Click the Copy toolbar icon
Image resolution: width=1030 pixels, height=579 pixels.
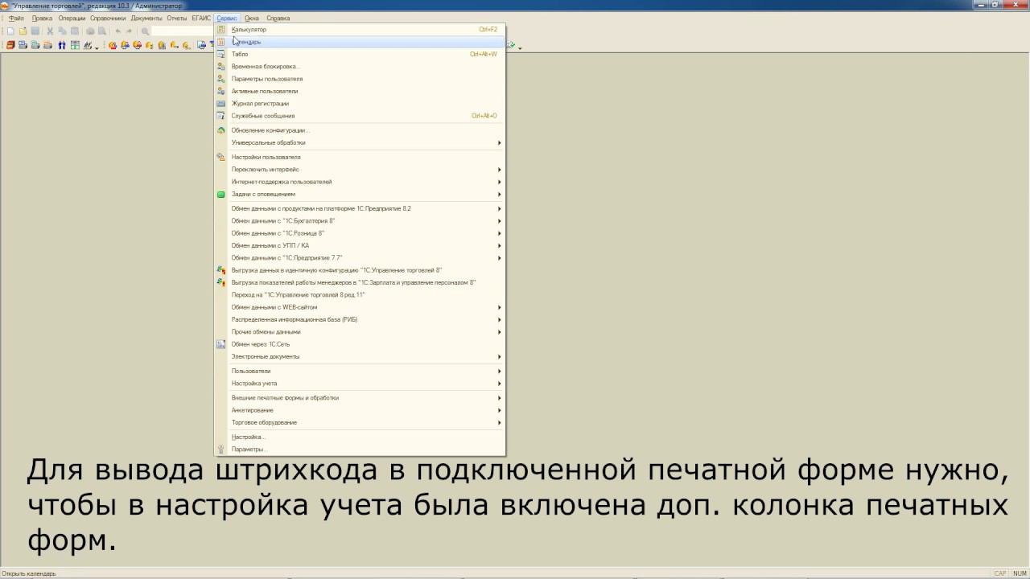coord(63,31)
